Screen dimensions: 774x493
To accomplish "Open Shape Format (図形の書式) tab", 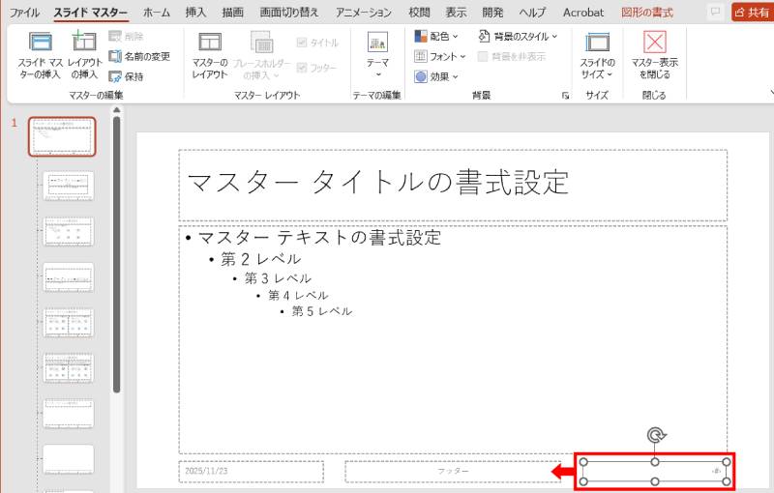I will (647, 13).
